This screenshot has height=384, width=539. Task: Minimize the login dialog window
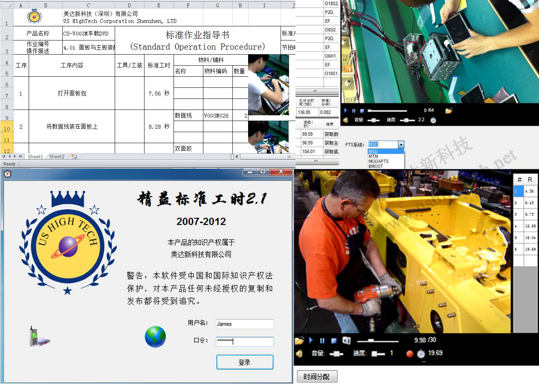tap(250, 172)
